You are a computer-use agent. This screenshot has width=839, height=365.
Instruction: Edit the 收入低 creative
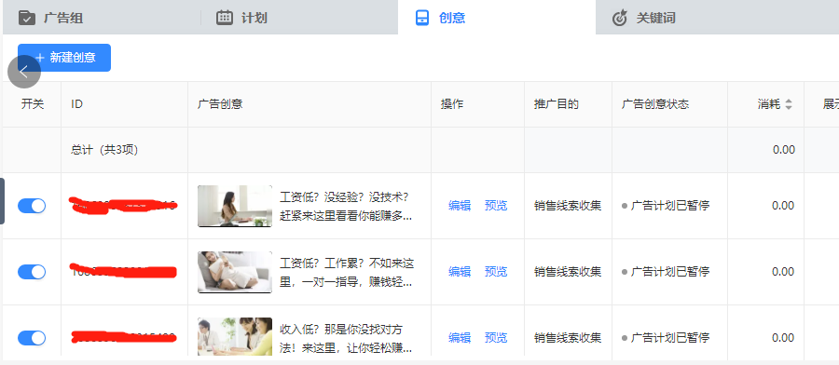coord(460,338)
